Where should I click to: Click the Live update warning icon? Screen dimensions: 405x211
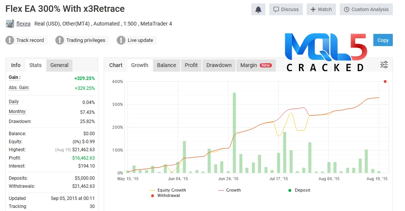[x=121, y=40]
